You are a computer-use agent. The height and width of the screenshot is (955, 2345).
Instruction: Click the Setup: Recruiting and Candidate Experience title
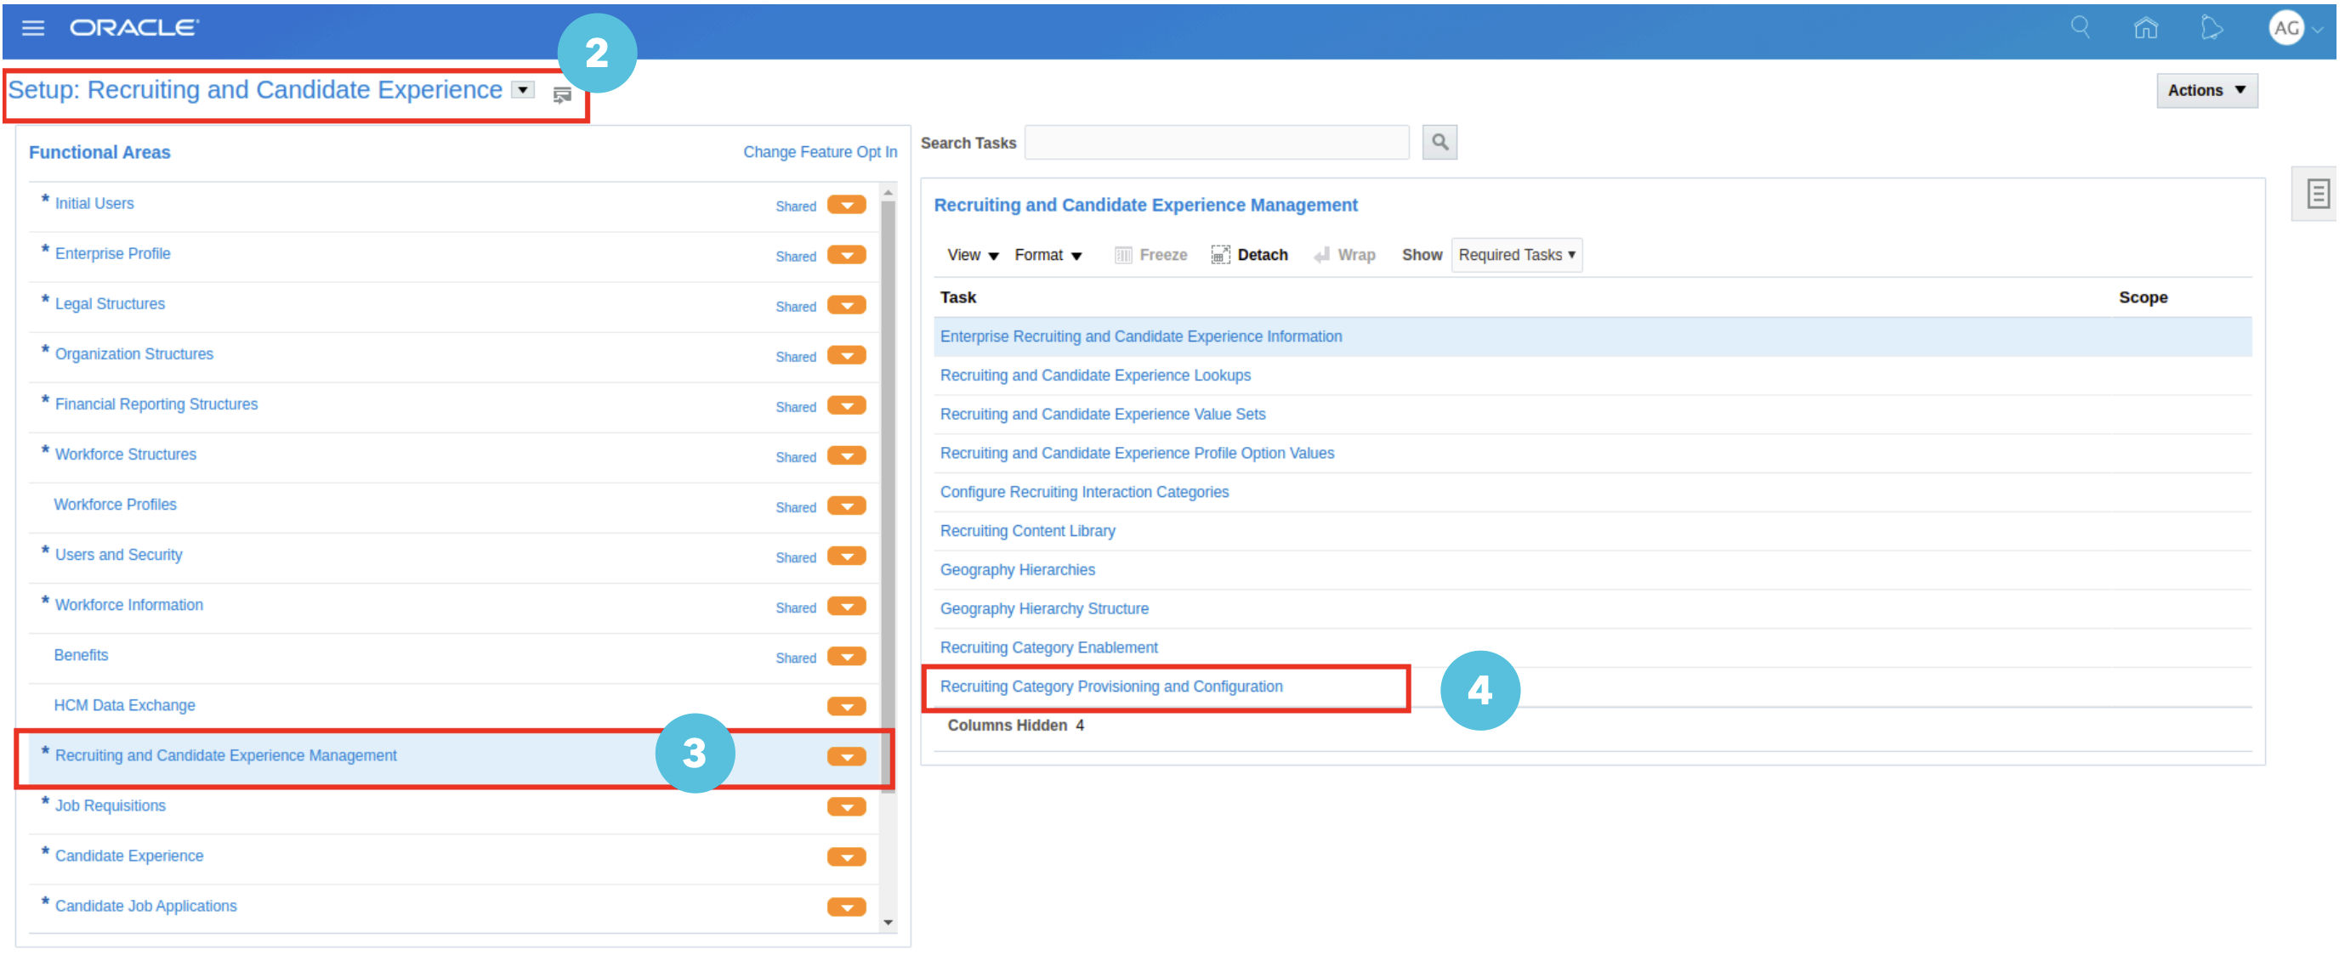click(255, 90)
